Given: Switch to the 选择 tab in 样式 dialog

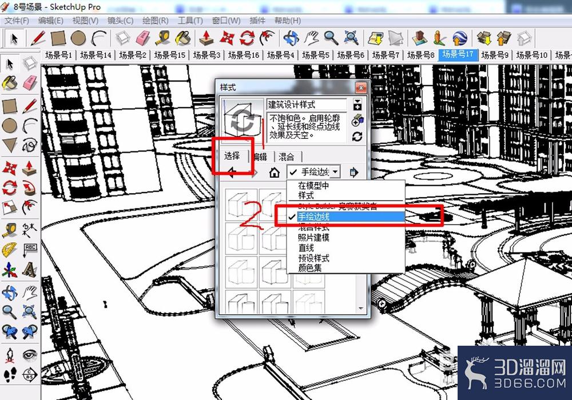Looking at the screenshot, I should click(x=233, y=156).
